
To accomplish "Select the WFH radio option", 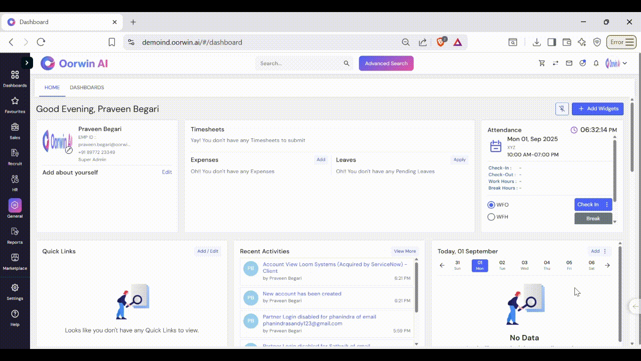I will pos(491,217).
